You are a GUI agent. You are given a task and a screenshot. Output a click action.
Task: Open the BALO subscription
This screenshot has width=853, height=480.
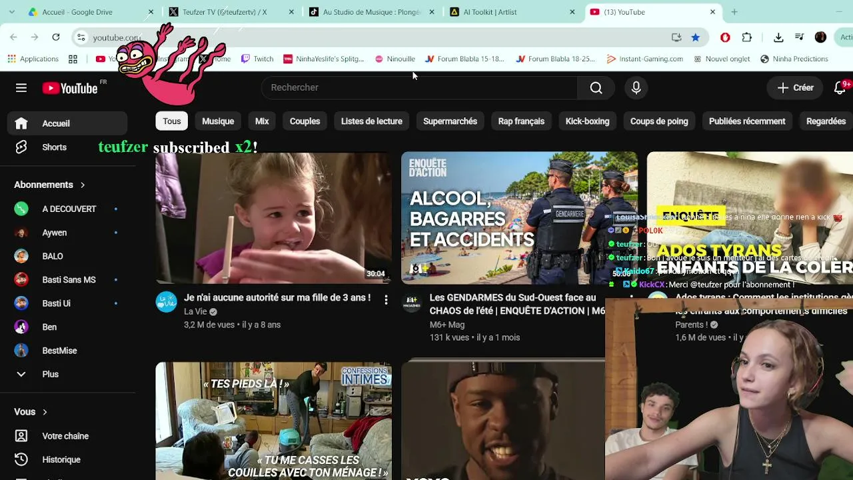[x=67, y=256]
